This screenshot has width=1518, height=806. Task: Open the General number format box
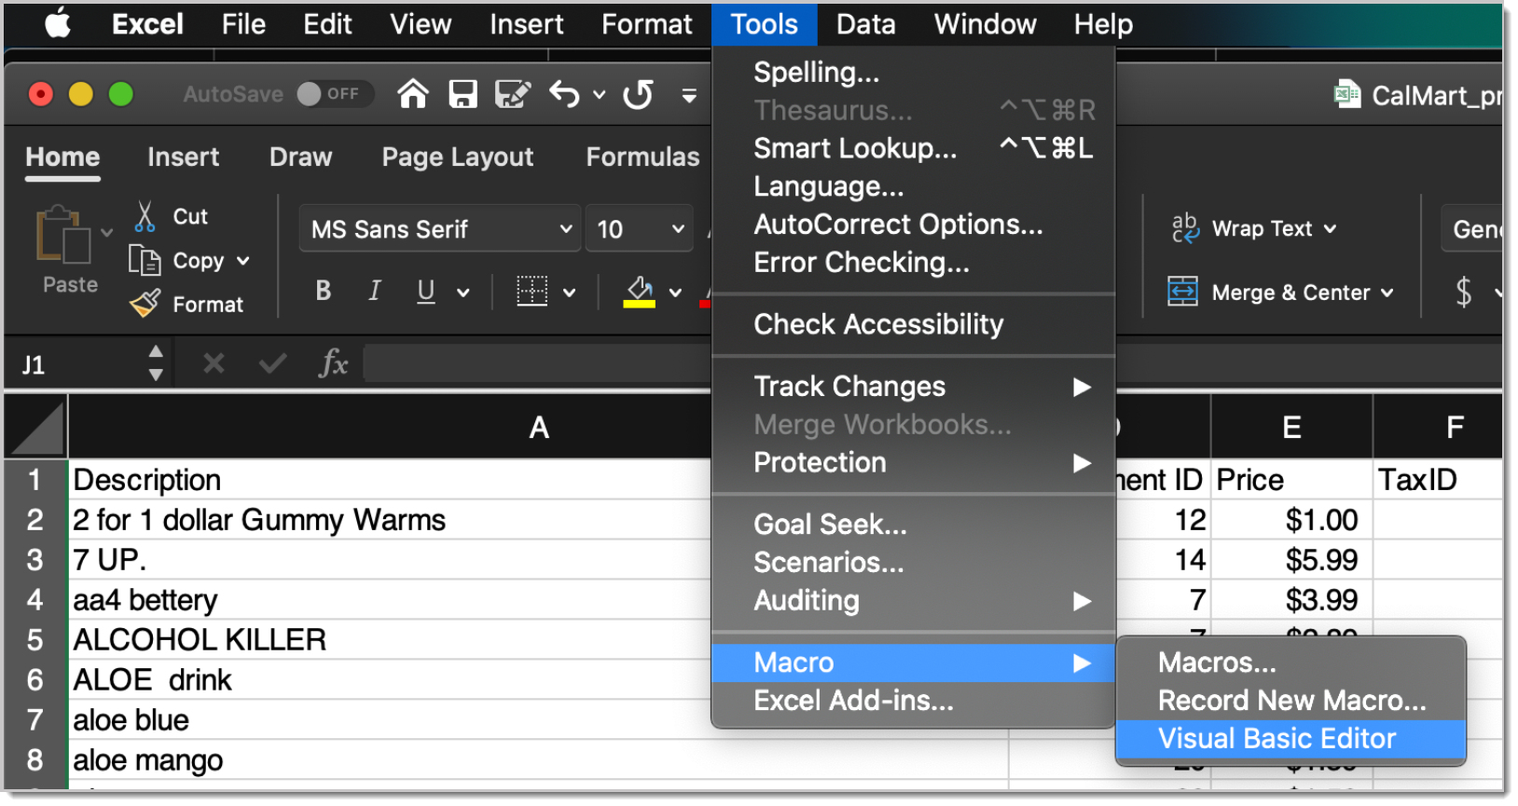(1473, 229)
